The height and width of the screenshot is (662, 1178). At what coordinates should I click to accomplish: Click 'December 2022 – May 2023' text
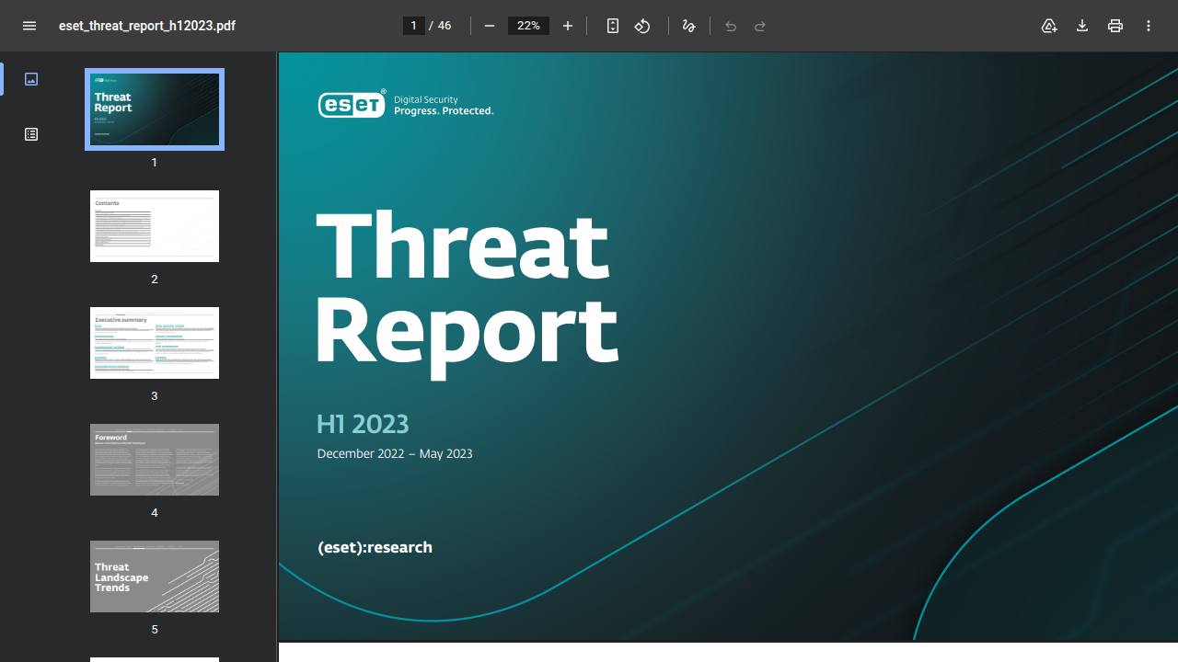click(x=395, y=453)
